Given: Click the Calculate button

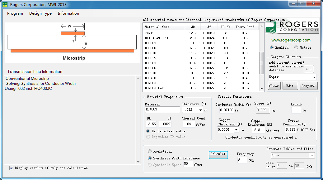Looking at the screenshot, I should 218,155.
